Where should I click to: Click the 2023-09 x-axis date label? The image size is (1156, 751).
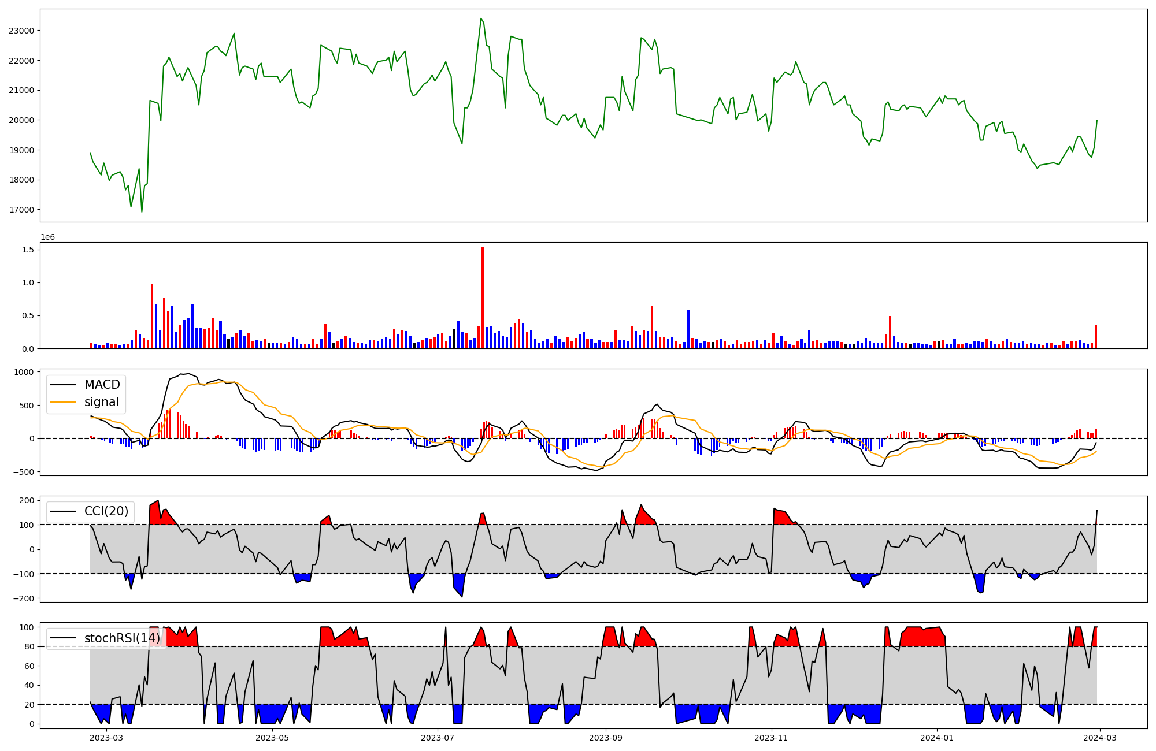pyautogui.click(x=606, y=738)
